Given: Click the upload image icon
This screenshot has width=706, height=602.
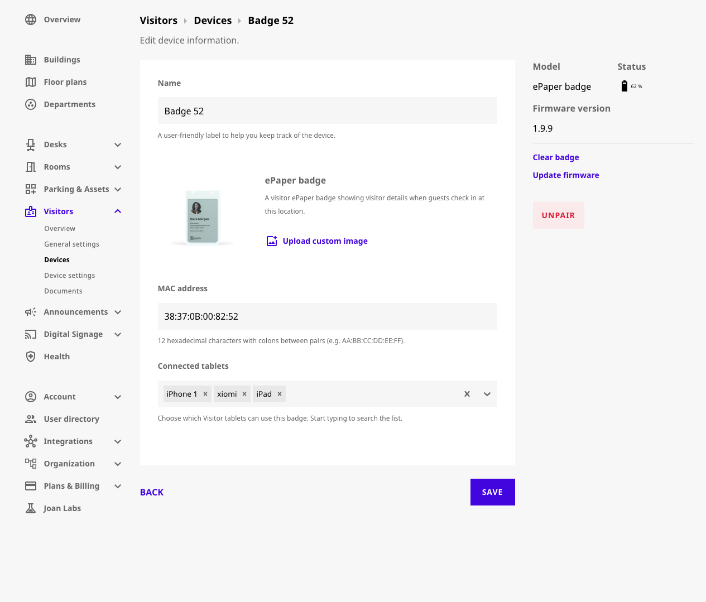Looking at the screenshot, I should (x=272, y=241).
